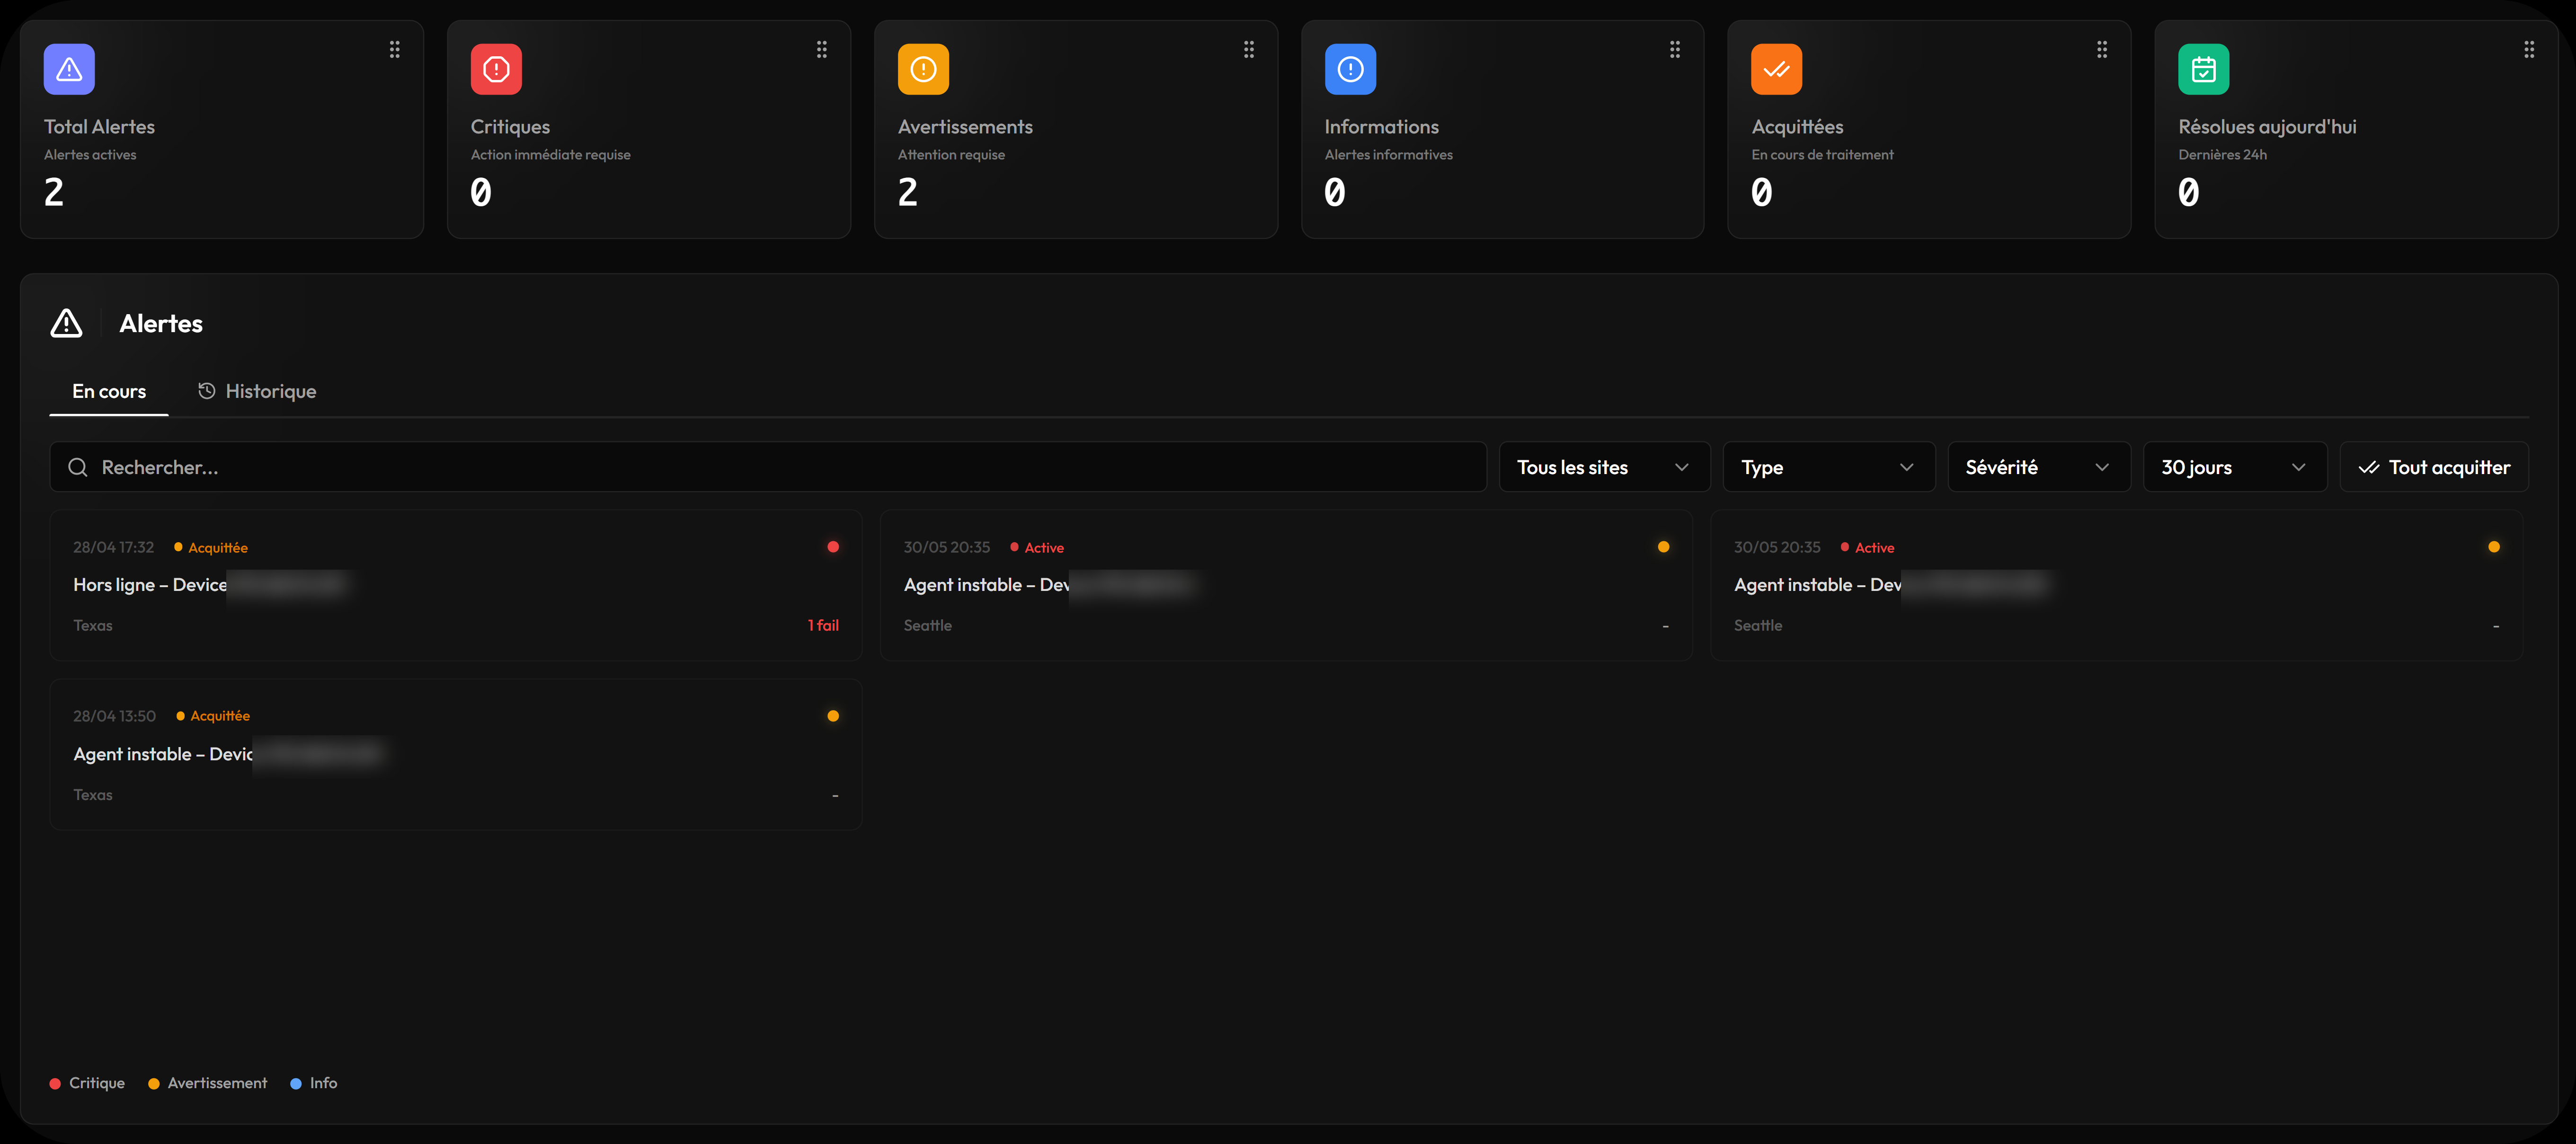
Task: Click the Dernières 24h subtitle
Action: pyautogui.click(x=2222, y=155)
